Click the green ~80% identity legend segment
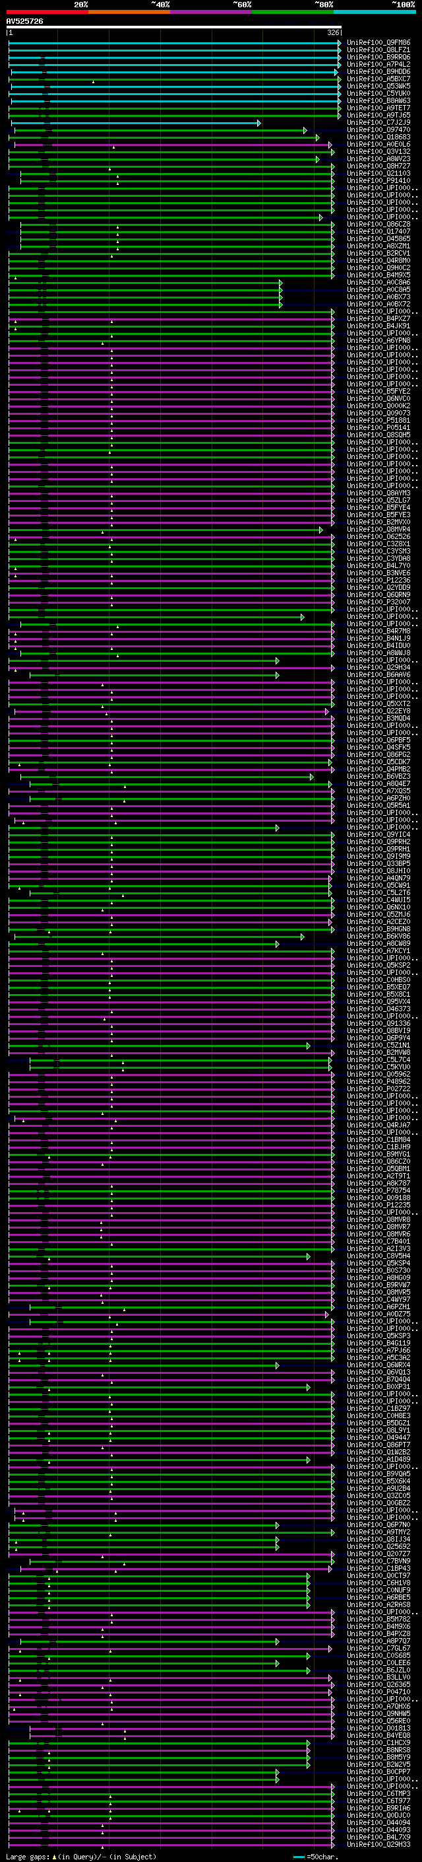Screen dimensions: 422x1862 293,12
